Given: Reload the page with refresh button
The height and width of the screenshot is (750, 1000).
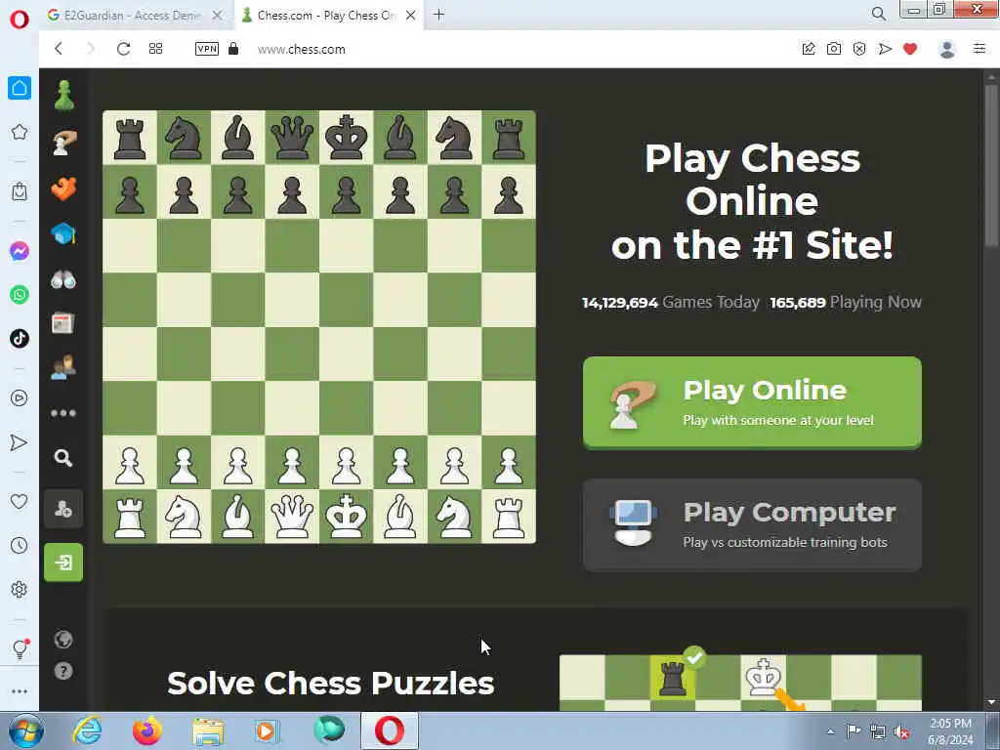Looking at the screenshot, I should 124,49.
